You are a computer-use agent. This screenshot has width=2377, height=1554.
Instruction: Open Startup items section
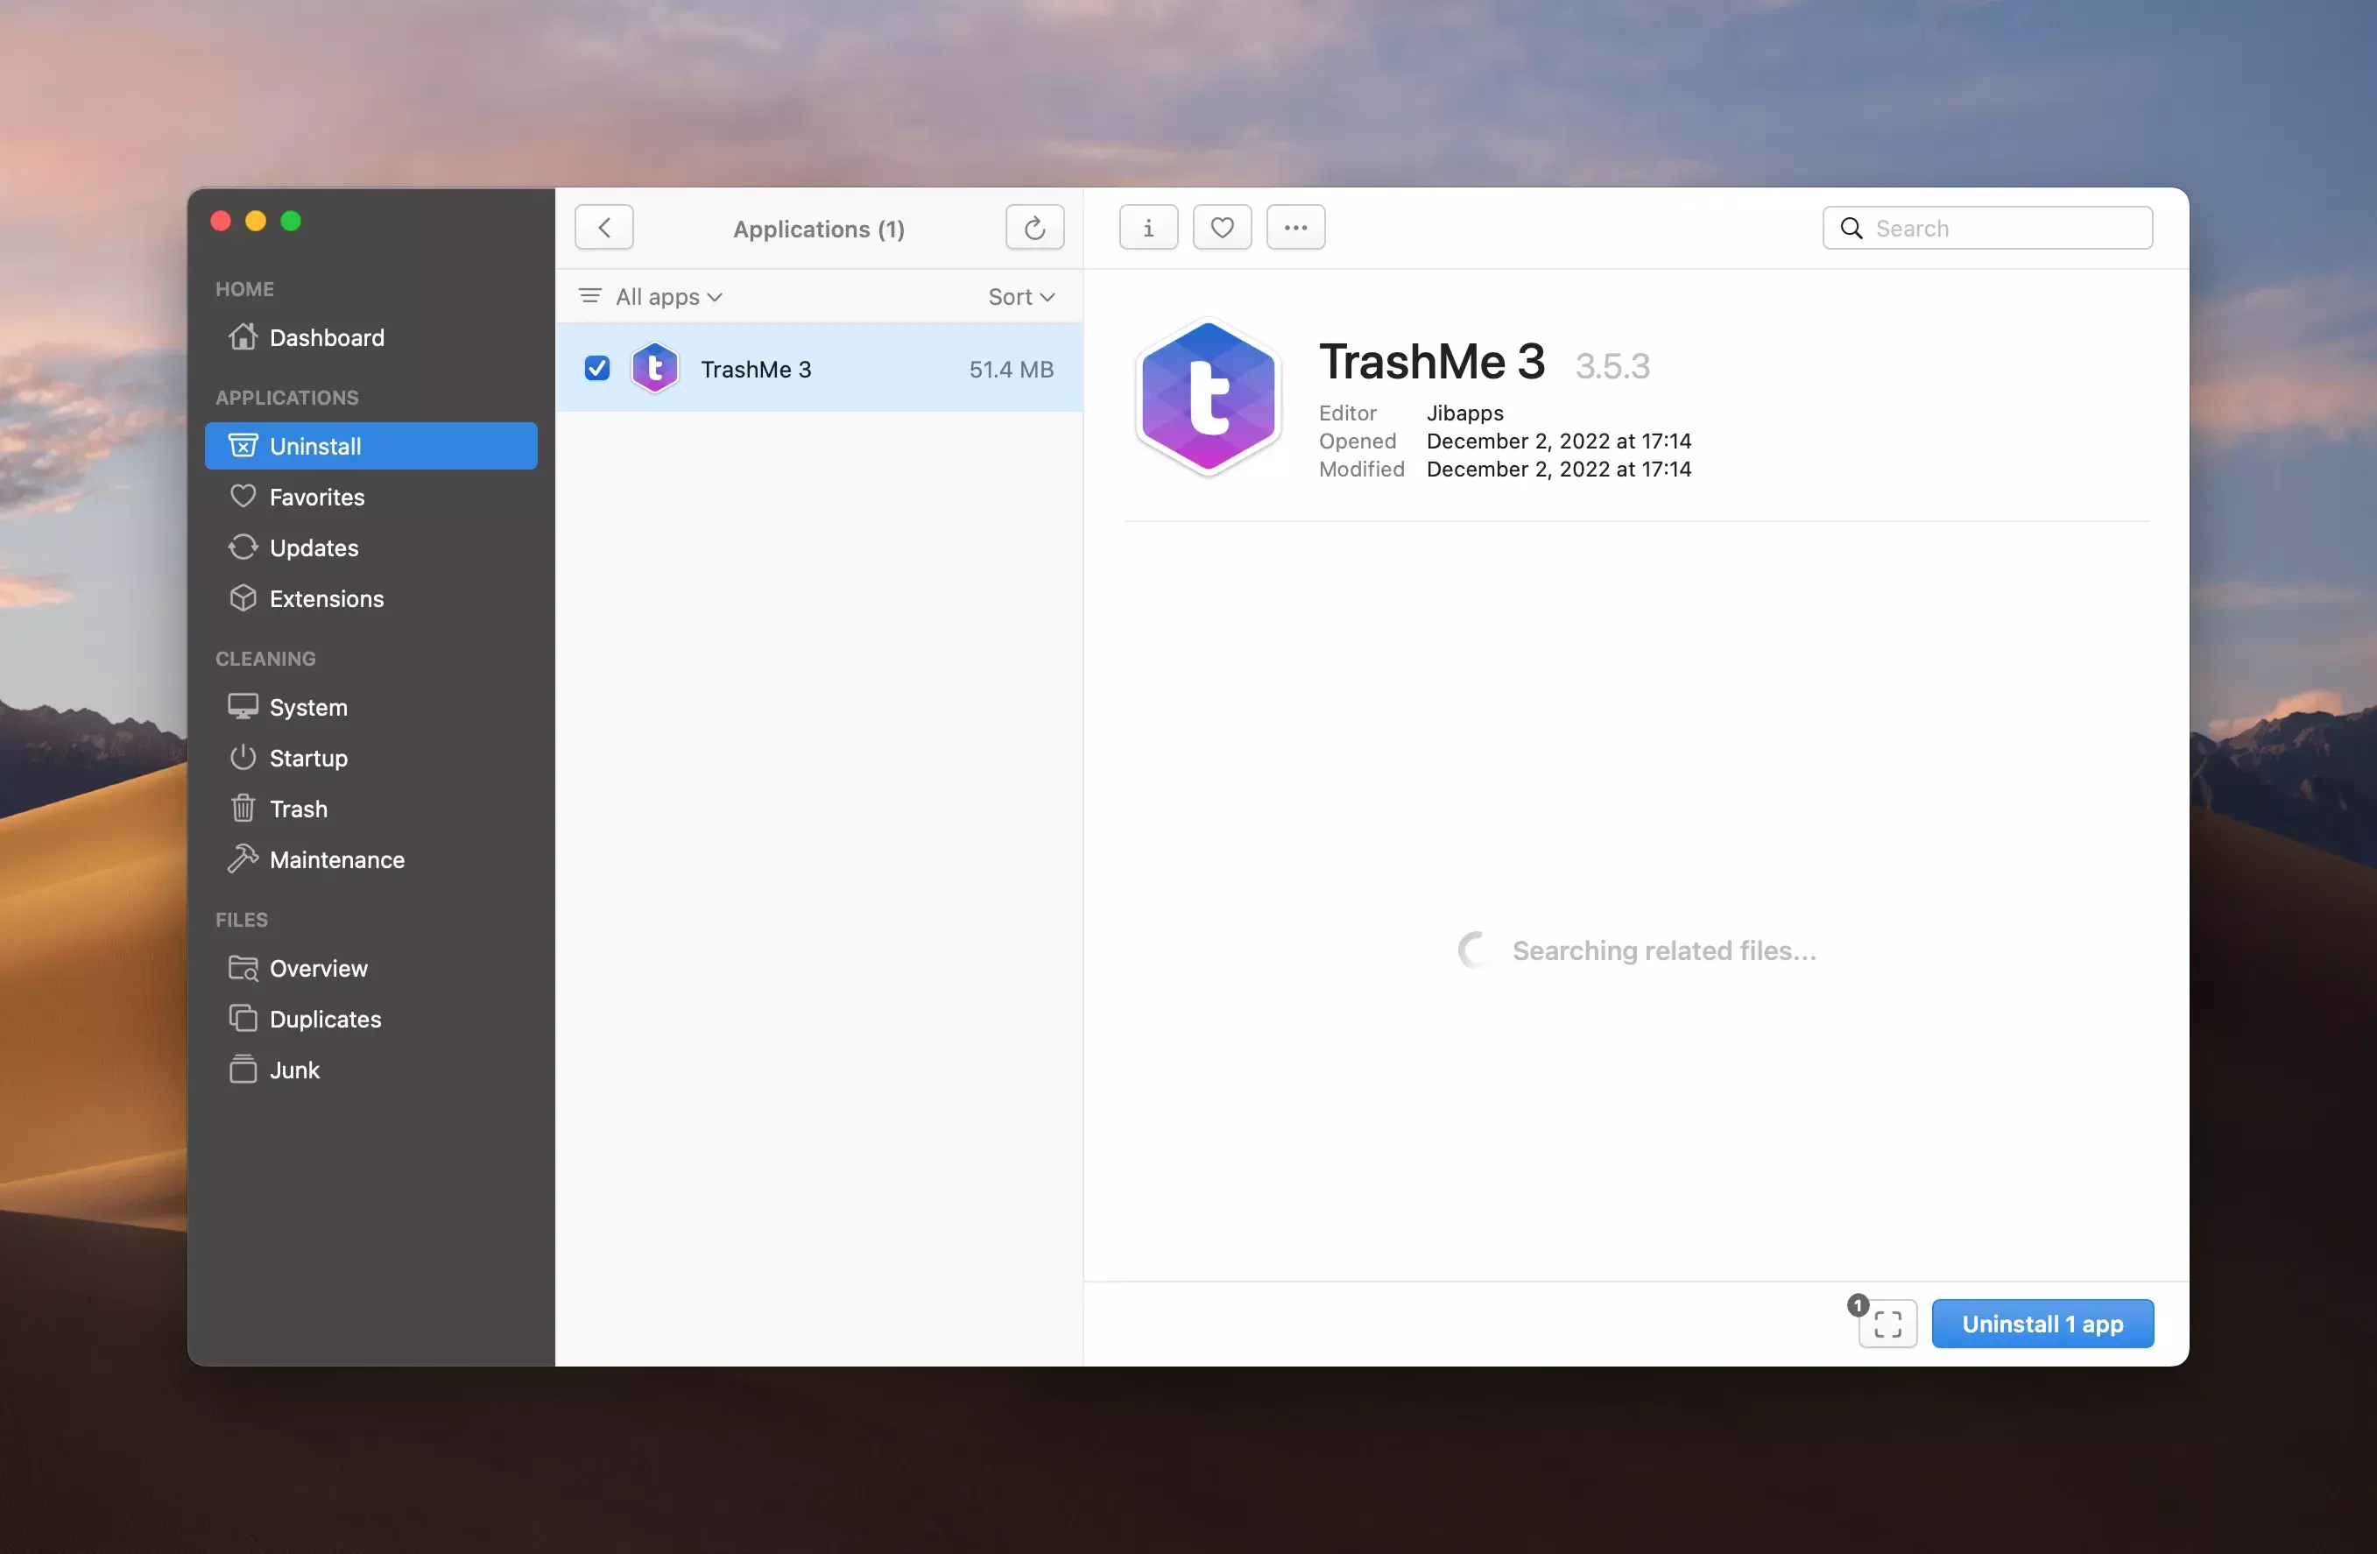pyautogui.click(x=370, y=758)
